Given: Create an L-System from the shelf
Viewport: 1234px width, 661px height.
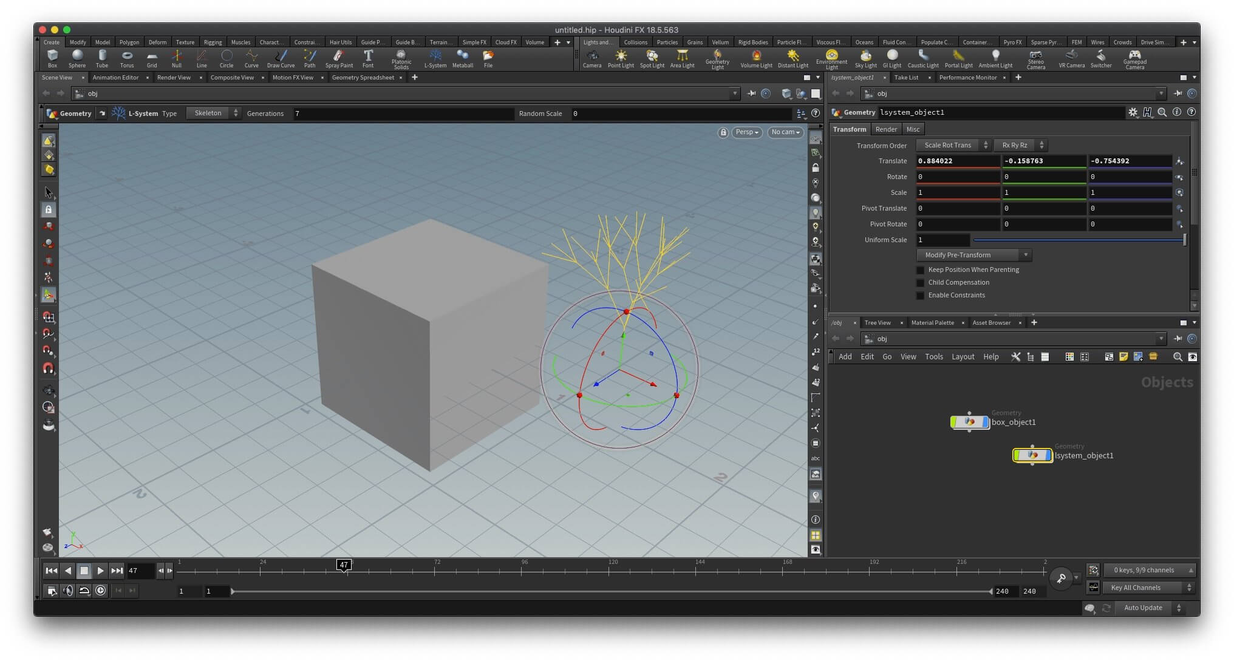Looking at the screenshot, I should 435,58.
